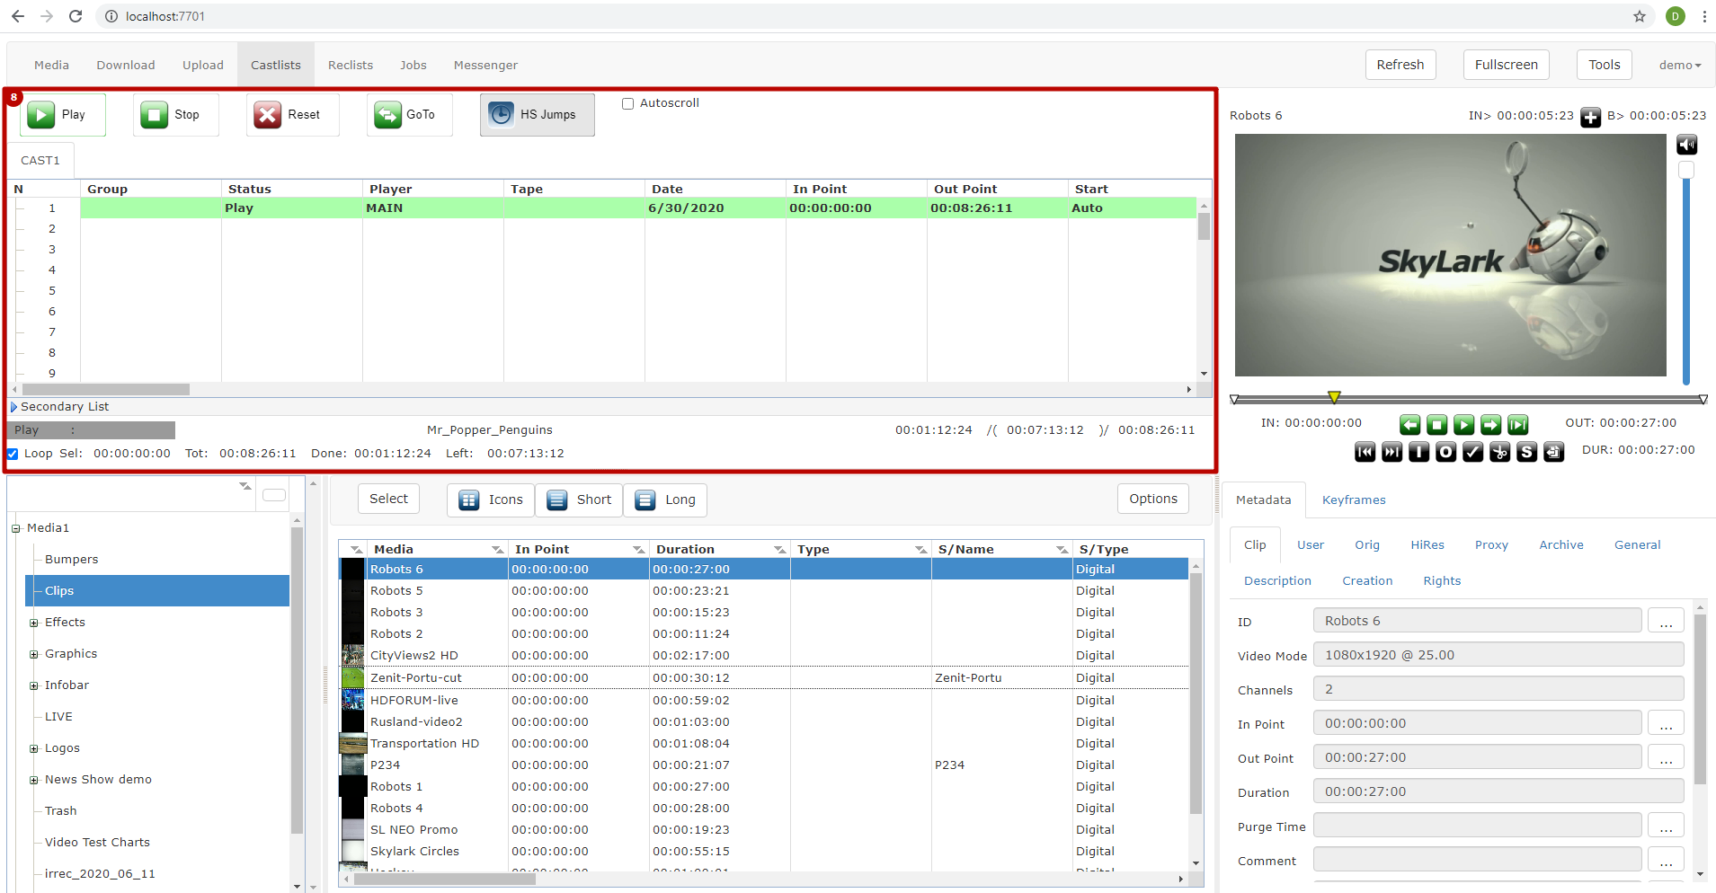This screenshot has width=1716, height=893.
Task: Switch to Icons view
Action: tap(491, 500)
